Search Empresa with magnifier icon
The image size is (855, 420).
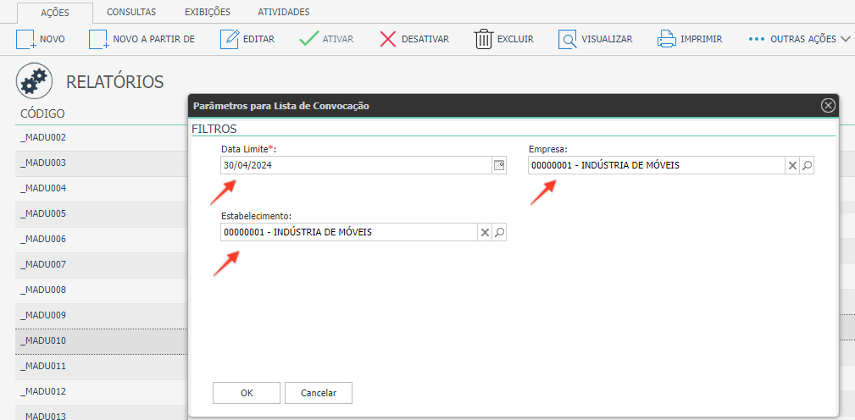[807, 166]
